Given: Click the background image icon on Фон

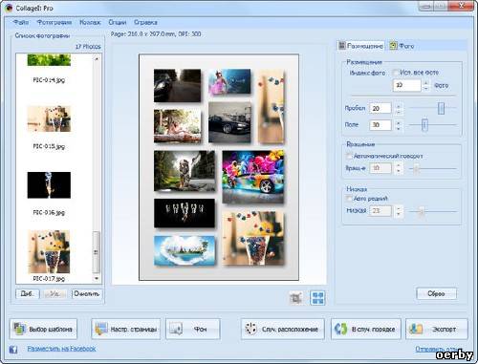Looking at the screenshot, I should point(176,329).
